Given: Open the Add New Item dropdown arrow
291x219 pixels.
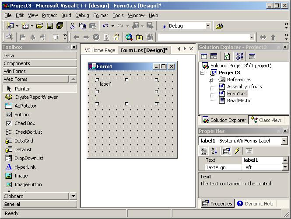Looking at the screenshot, I should coord(32,26).
